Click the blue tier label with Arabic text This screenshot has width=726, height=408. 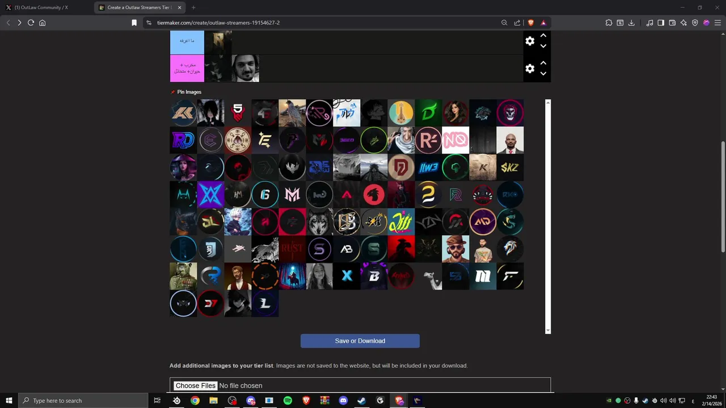coord(187,41)
